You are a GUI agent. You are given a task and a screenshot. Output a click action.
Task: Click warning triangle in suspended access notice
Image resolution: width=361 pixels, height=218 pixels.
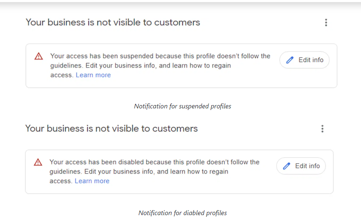(x=38, y=56)
